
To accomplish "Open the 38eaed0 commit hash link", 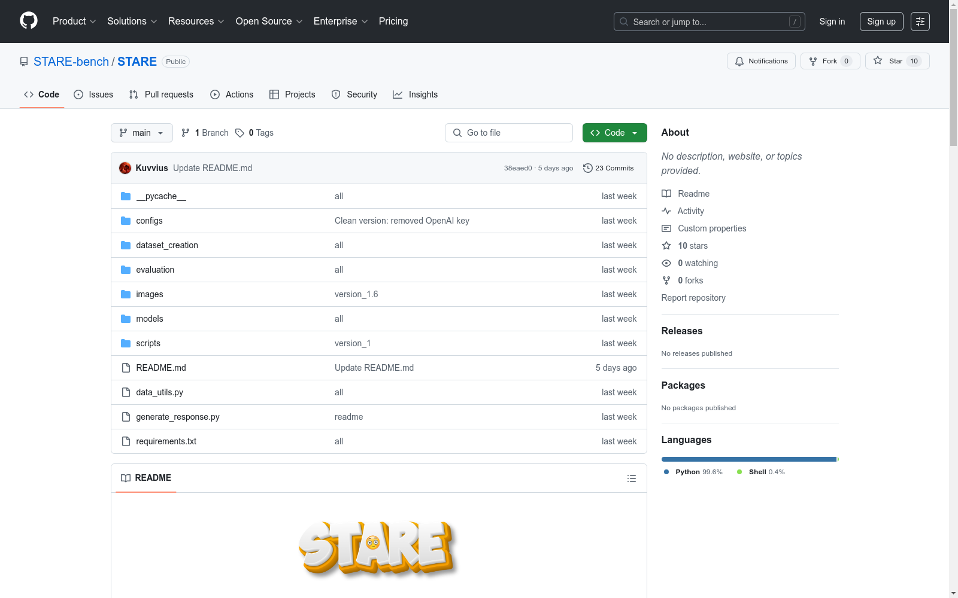I will [518, 168].
